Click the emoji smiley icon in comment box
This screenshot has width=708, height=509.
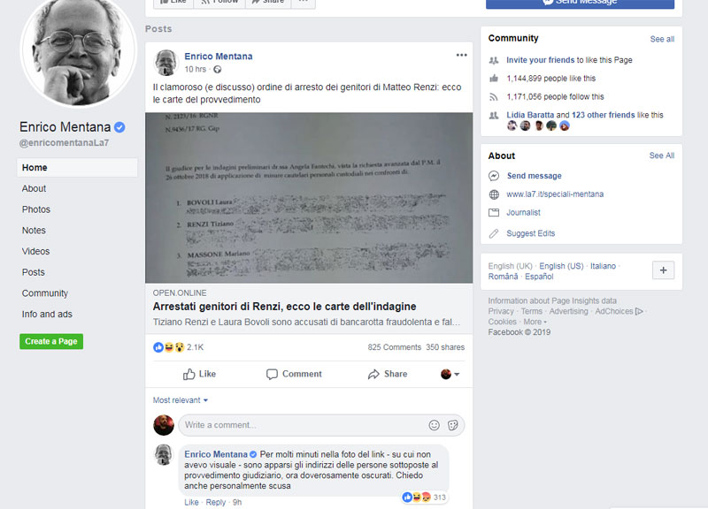click(434, 425)
